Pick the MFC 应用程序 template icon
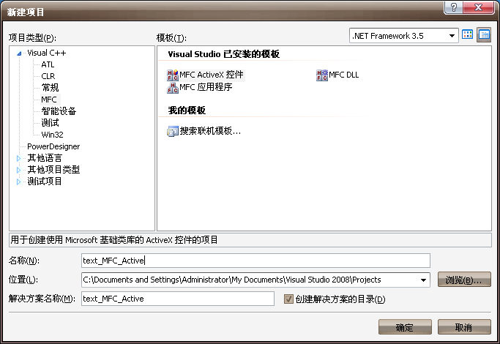This screenshot has height=344, width=500. pos(173,88)
